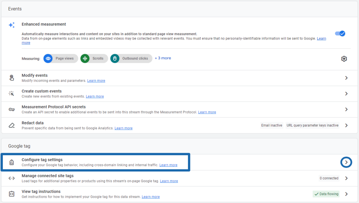Expand the Manage connected site tags row
Image resolution: width=359 pixels, height=203 pixels.
tap(346, 178)
